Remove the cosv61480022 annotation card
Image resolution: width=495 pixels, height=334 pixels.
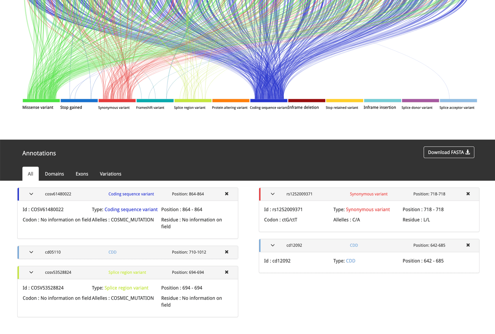click(227, 194)
